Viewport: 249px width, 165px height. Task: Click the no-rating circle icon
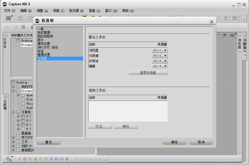point(77,160)
